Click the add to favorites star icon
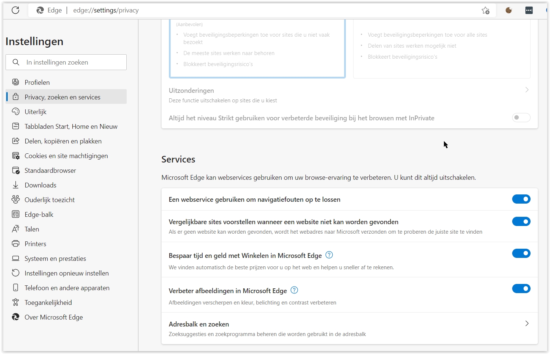This screenshot has width=550, height=354. tap(485, 11)
